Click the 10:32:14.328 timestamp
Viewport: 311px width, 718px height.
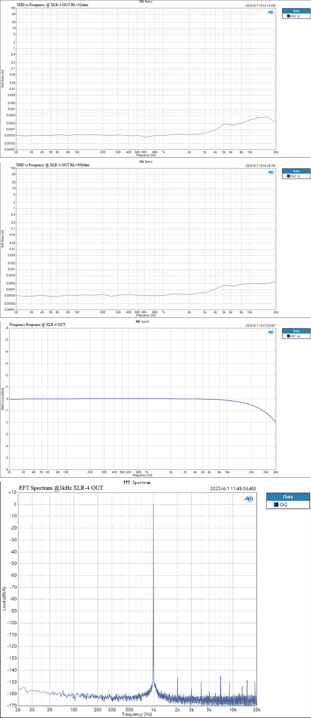pyautogui.click(x=260, y=6)
